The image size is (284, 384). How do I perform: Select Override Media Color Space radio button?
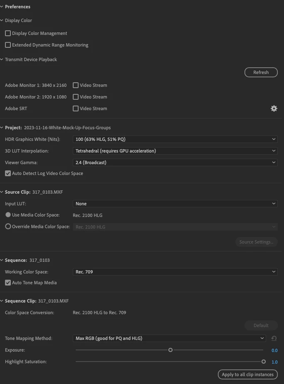pyautogui.click(x=8, y=226)
